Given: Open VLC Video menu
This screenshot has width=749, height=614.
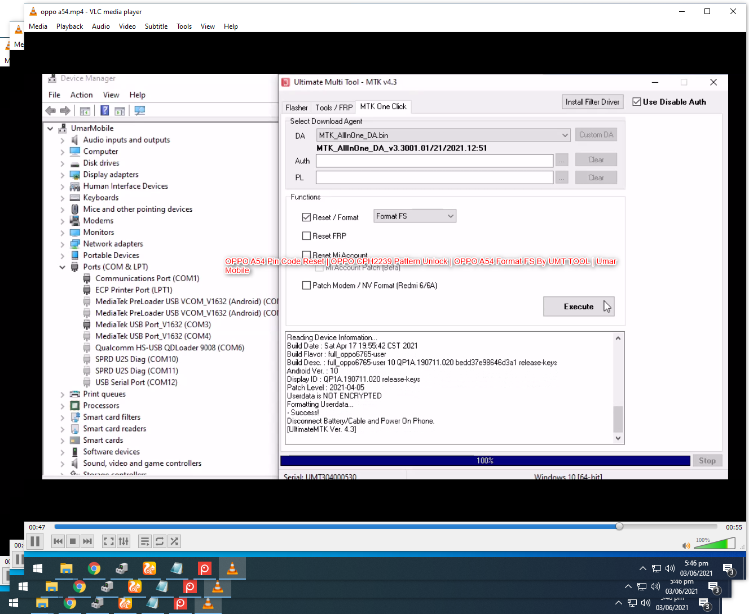Looking at the screenshot, I should coord(127,26).
